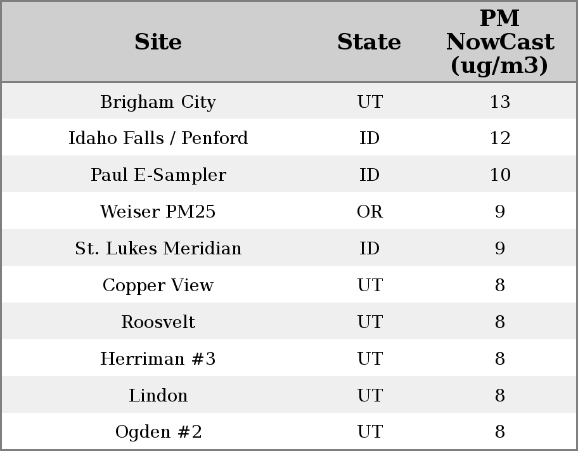Click the OR state cell for Weiser PM25
The image size is (578, 451).
pyautogui.click(x=369, y=212)
